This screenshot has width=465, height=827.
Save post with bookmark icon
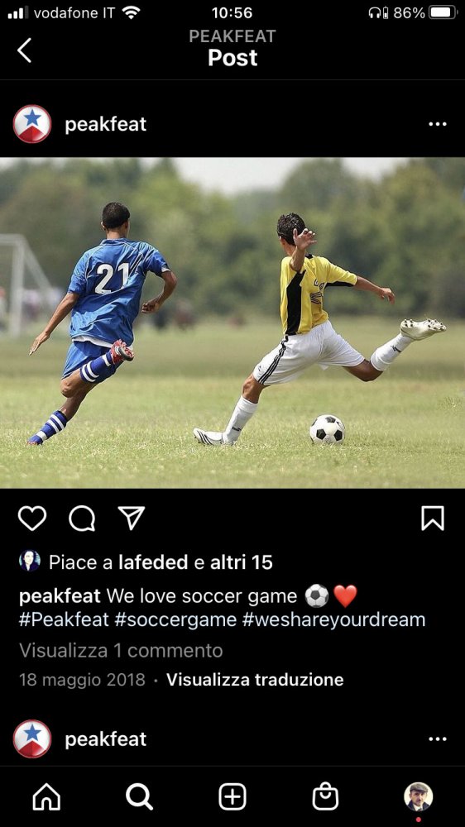[x=433, y=518]
